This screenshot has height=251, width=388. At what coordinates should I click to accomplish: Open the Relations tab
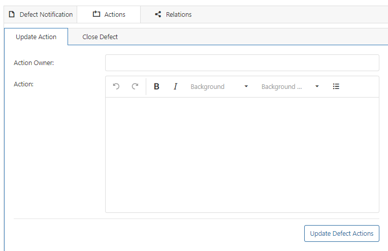tap(173, 14)
